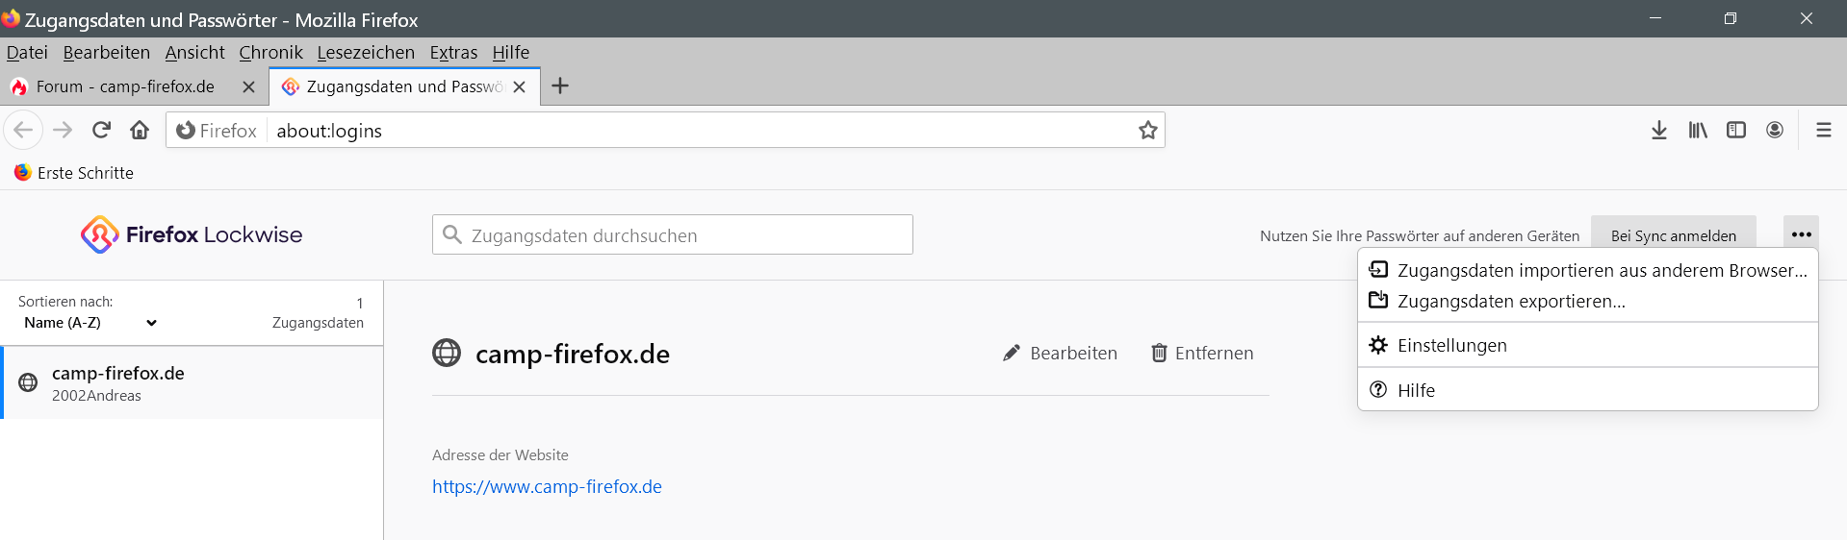Select the camp-firefox.de login entry in list

point(192,383)
